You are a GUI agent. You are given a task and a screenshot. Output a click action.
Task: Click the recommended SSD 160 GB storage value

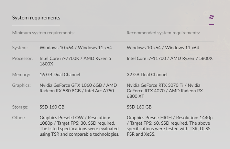(139, 107)
